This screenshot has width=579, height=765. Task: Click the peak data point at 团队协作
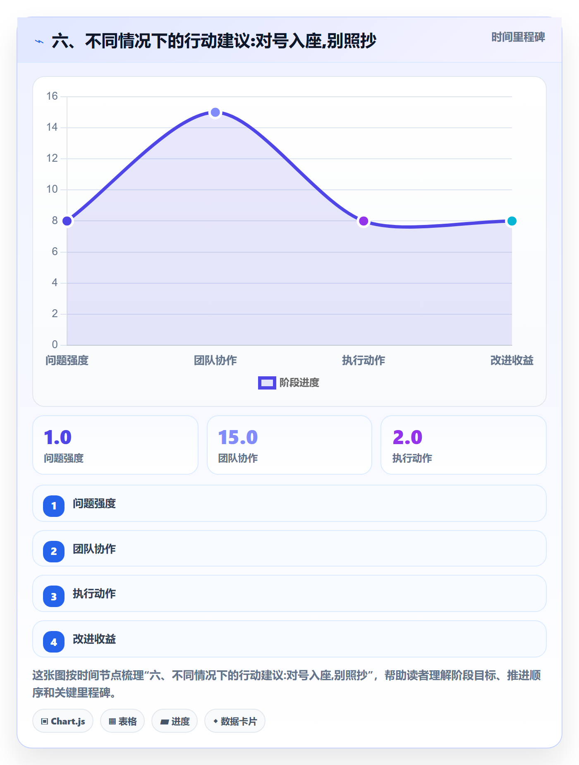[x=215, y=112]
